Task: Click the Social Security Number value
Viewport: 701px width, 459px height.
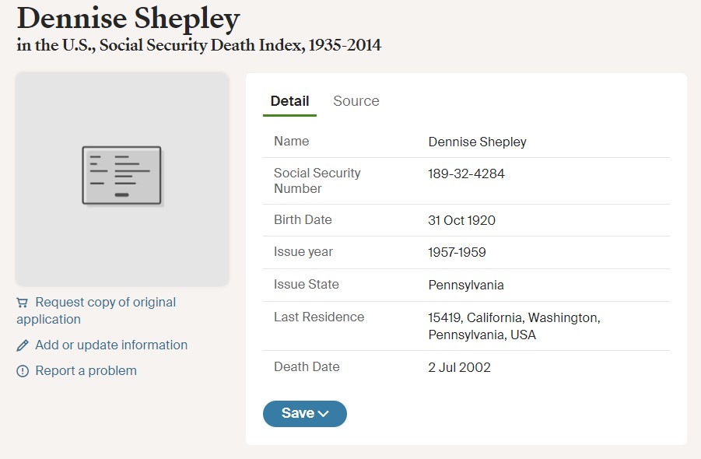Action: 466,173
